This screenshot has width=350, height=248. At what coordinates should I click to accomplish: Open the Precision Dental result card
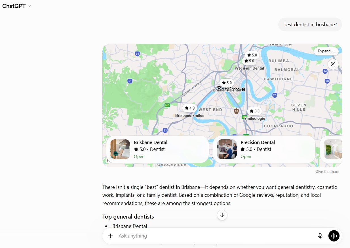(264, 149)
